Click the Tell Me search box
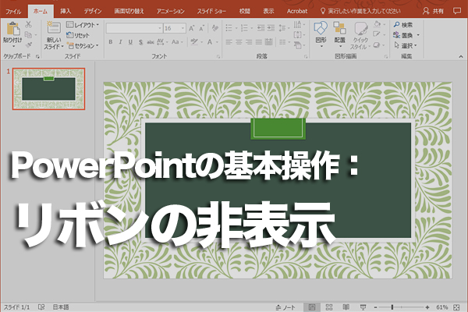Viewport: 468px width, 312px height. point(360,12)
